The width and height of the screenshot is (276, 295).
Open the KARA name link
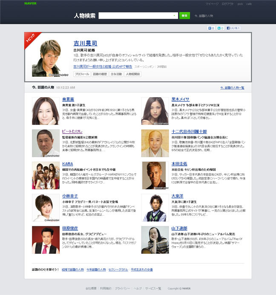67,164
